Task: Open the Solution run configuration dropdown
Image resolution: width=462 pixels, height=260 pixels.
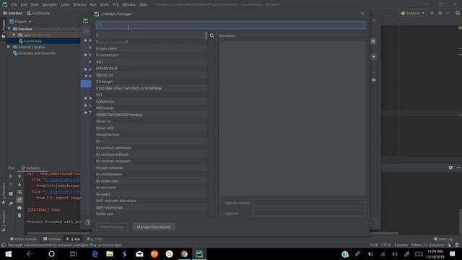Action: [x=413, y=13]
